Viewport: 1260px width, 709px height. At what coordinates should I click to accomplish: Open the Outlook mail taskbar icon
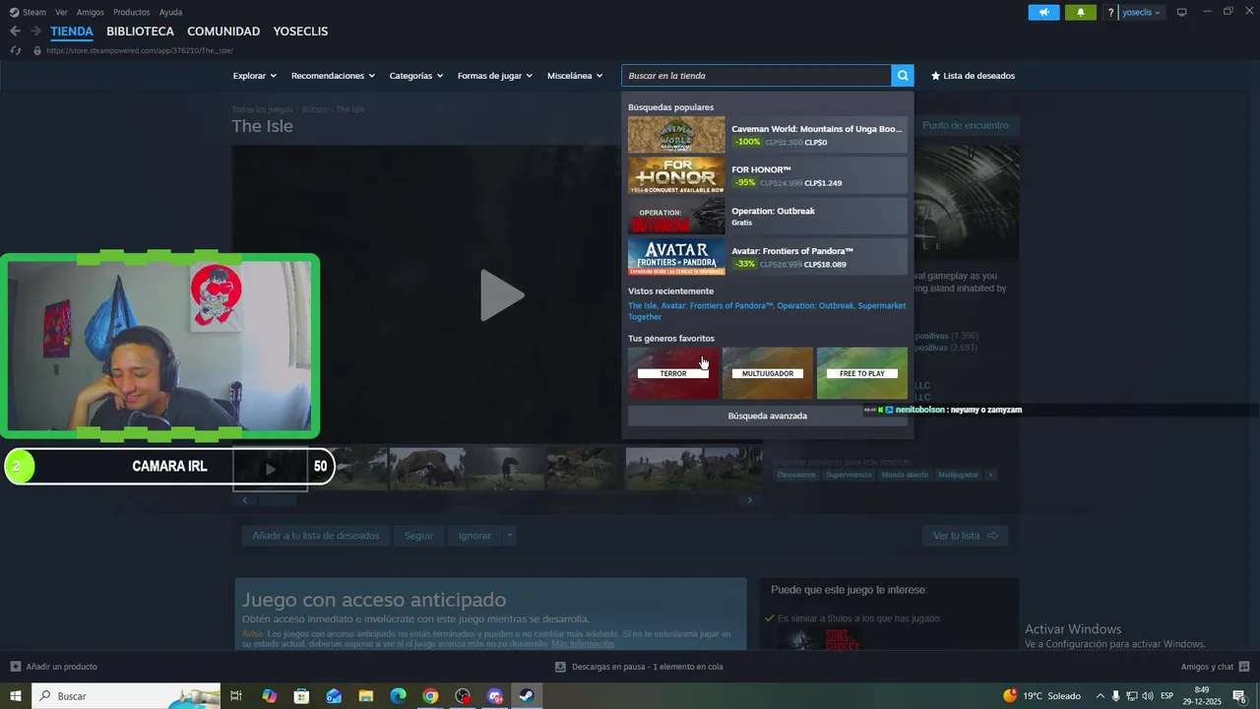[334, 696]
